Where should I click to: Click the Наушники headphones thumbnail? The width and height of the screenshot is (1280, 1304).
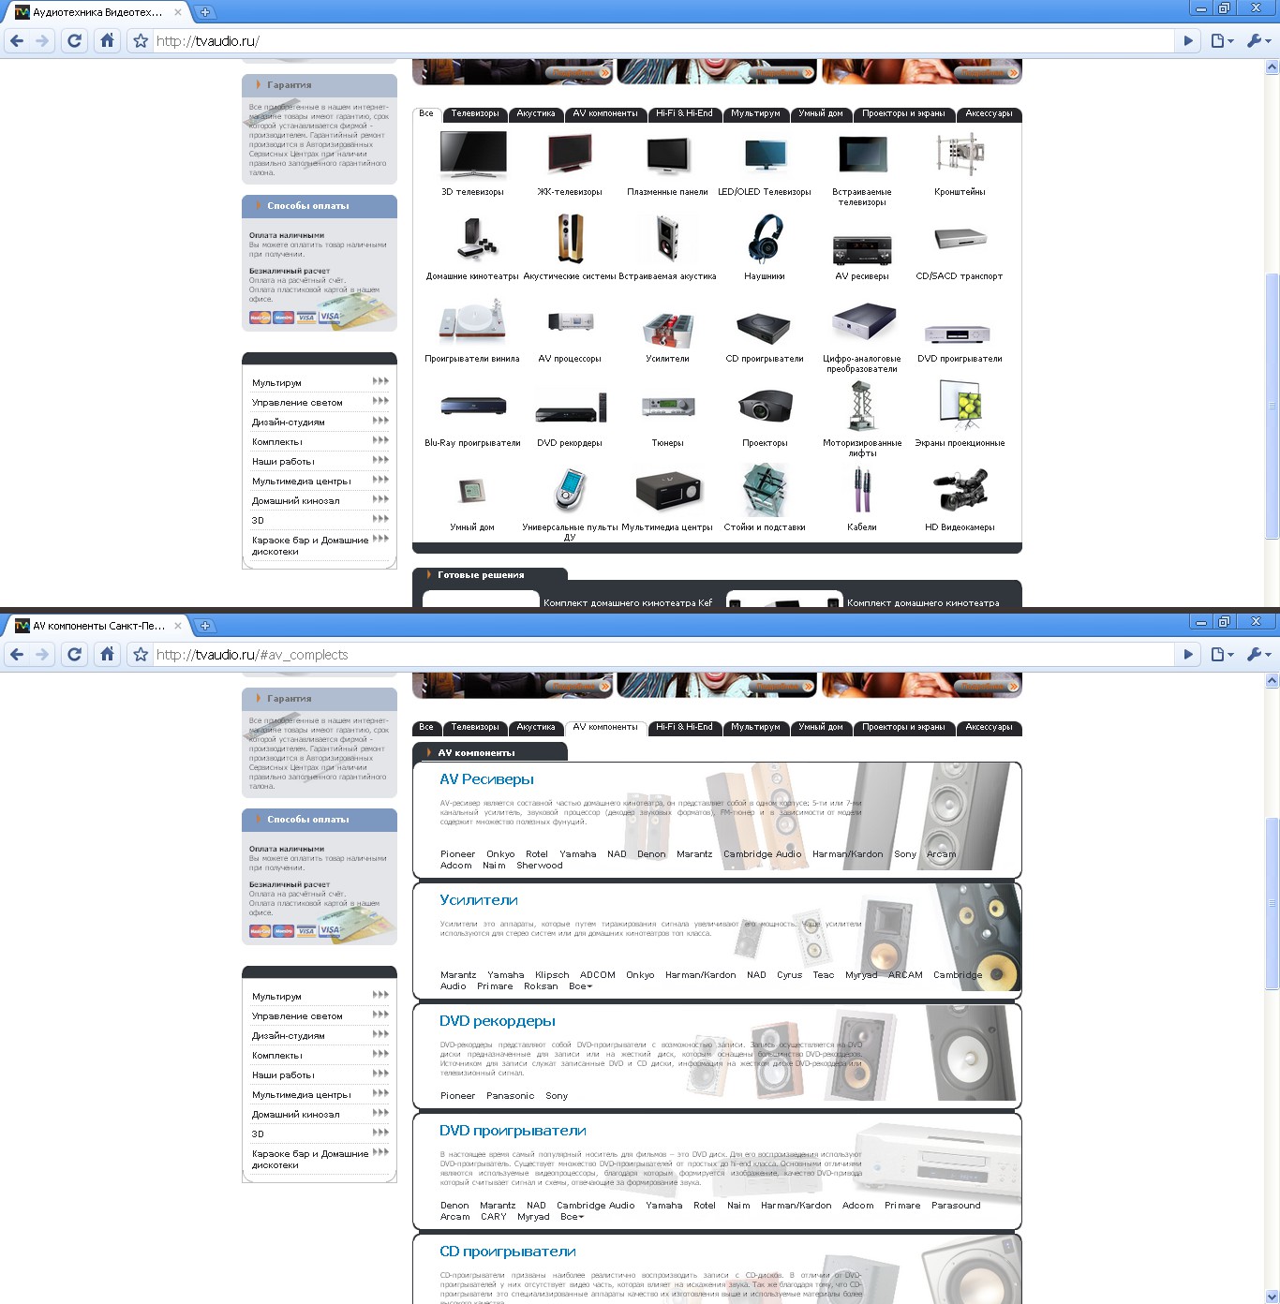765,239
